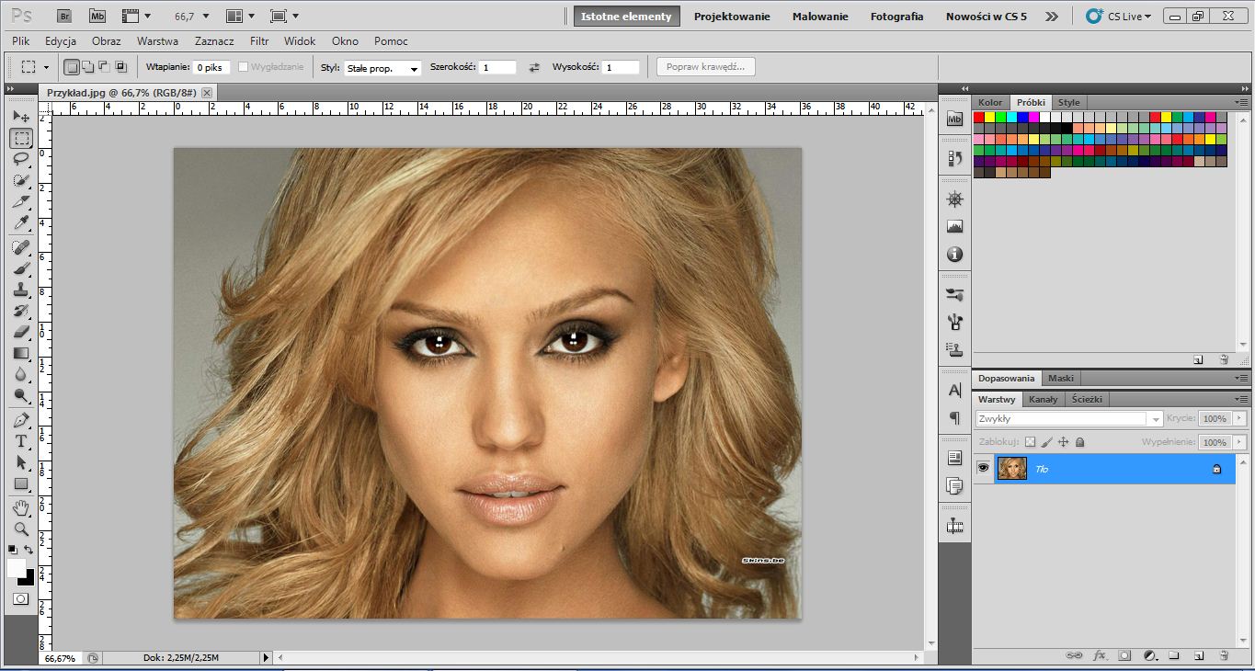Toggle the Wygładzanie checkbox
Image resolution: width=1255 pixels, height=671 pixels.
tap(244, 67)
